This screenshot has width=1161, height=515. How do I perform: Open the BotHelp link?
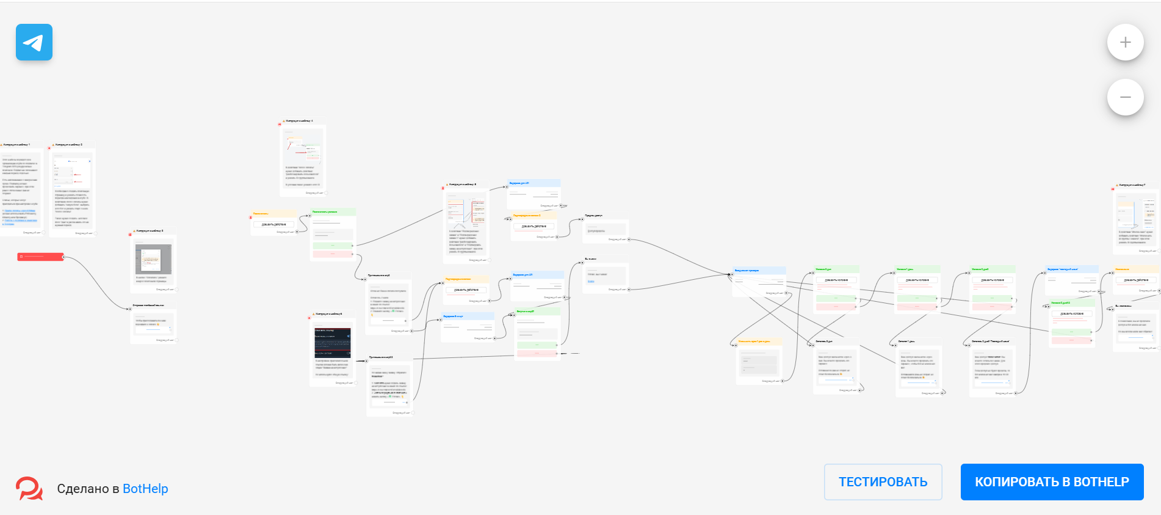145,489
